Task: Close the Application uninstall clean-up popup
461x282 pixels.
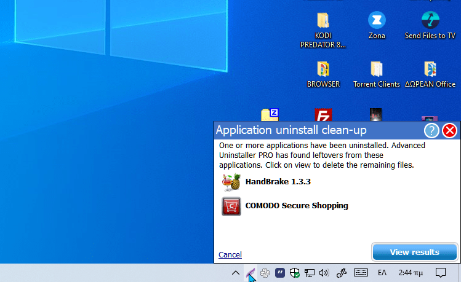Action: (449, 131)
